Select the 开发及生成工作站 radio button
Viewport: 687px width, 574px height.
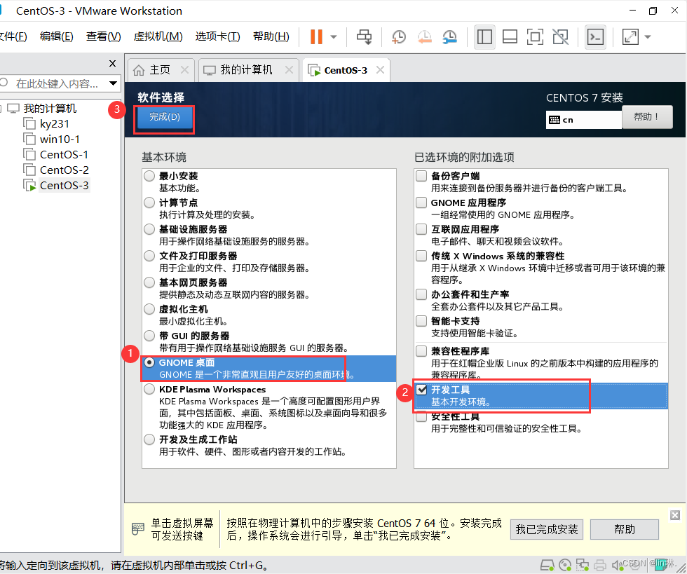tap(149, 439)
